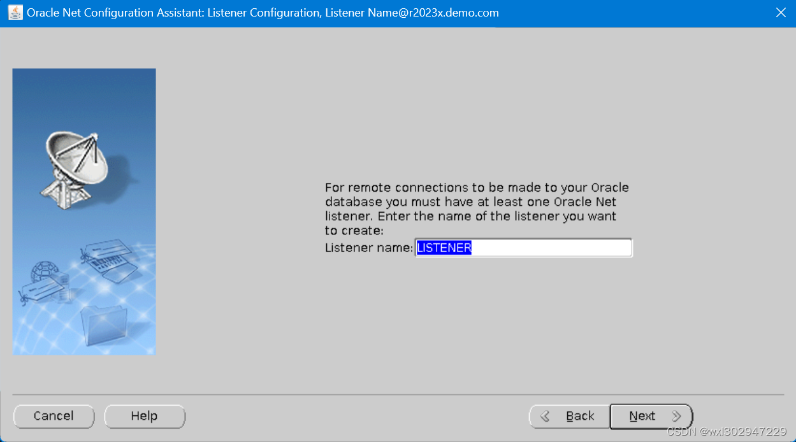Click the Java icon in title bar

tap(14, 13)
